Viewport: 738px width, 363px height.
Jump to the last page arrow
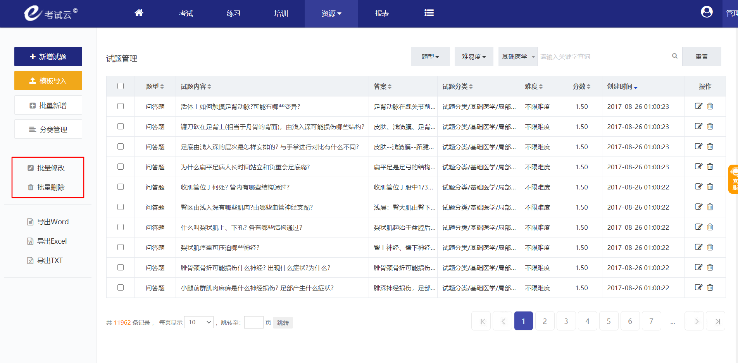[x=716, y=321]
